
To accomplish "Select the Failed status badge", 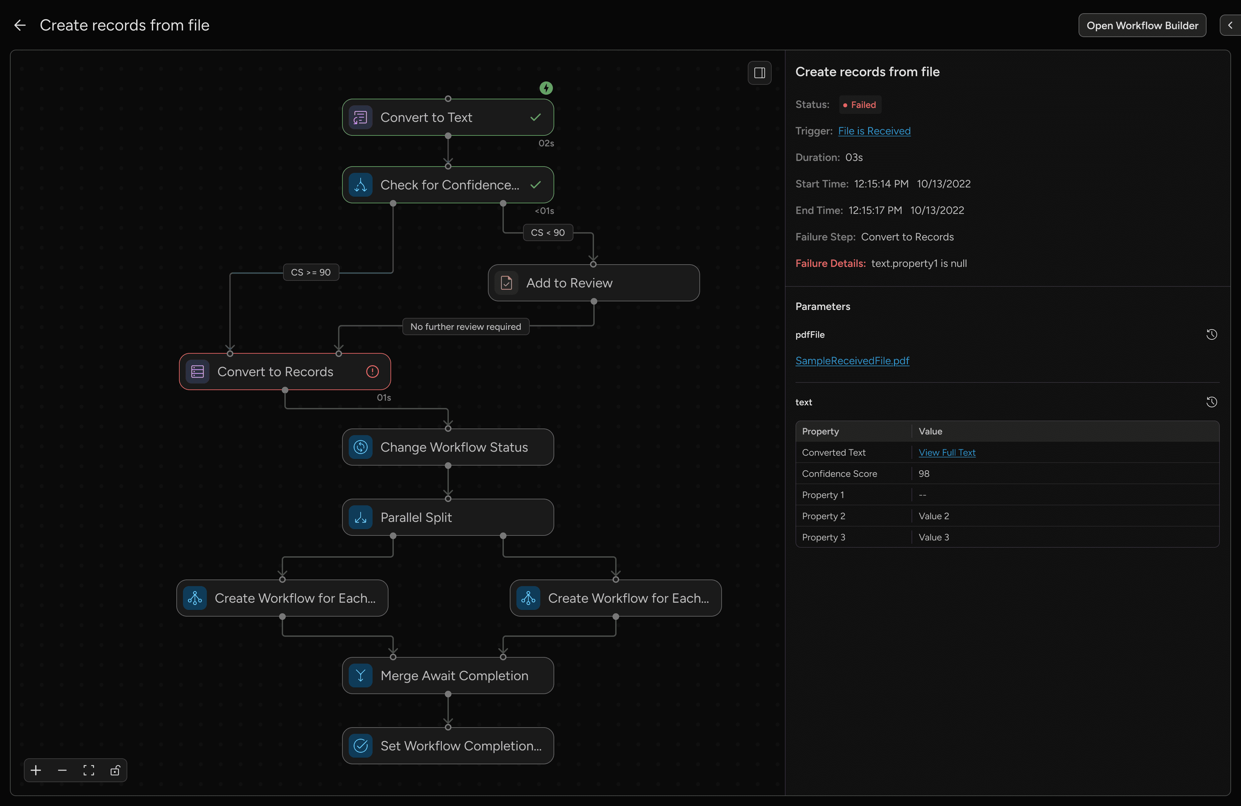I will pos(859,104).
